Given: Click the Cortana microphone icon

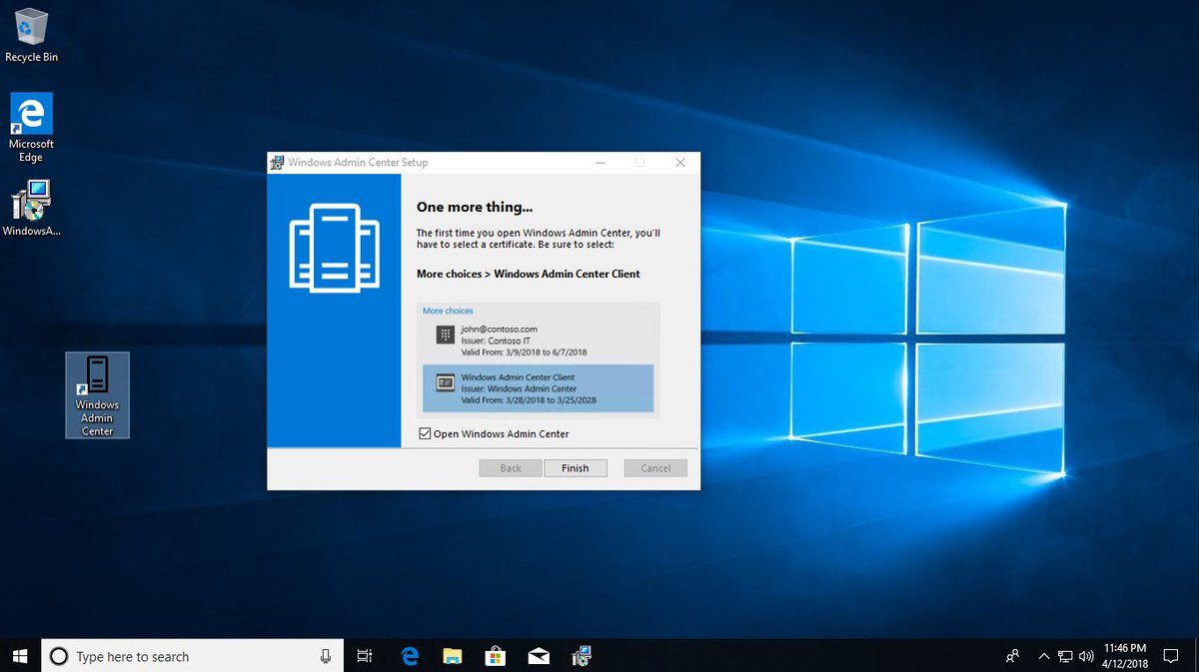Looking at the screenshot, I should (x=326, y=656).
